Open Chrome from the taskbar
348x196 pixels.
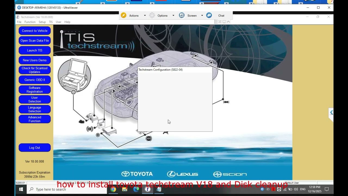click(113, 189)
